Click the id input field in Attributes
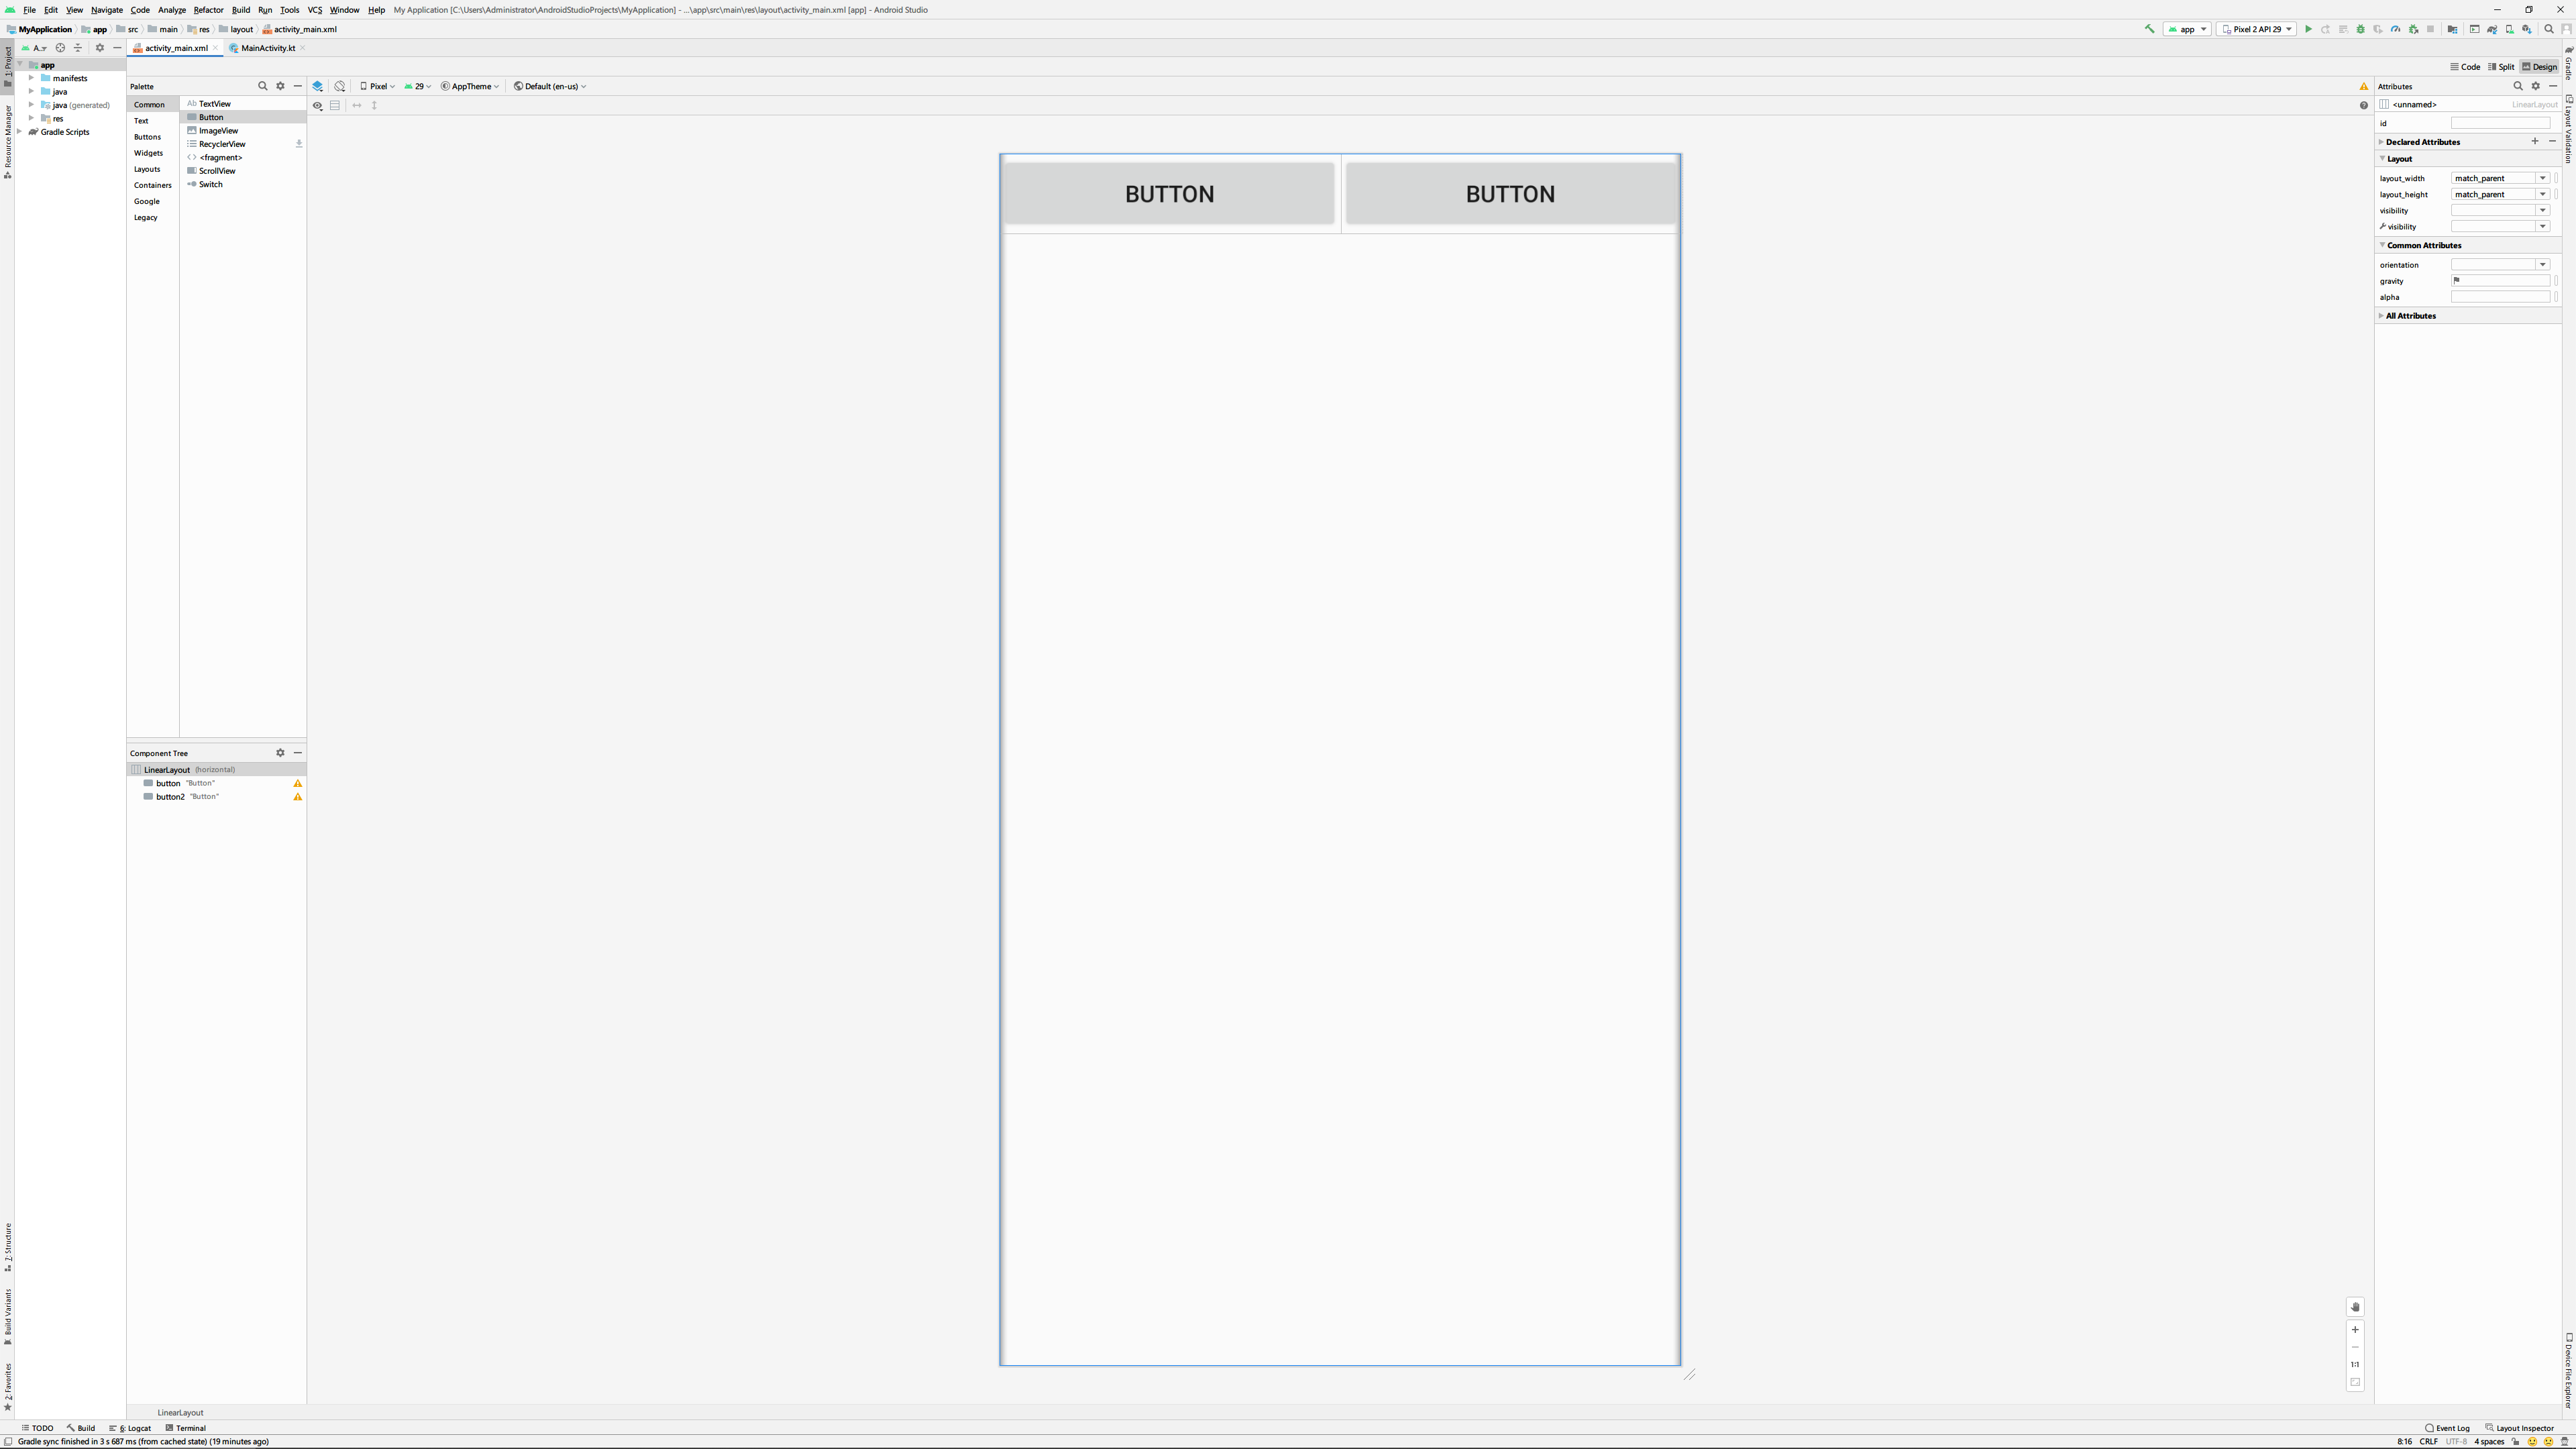Viewport: 2576px width, 1449px height. (2499, 123)
